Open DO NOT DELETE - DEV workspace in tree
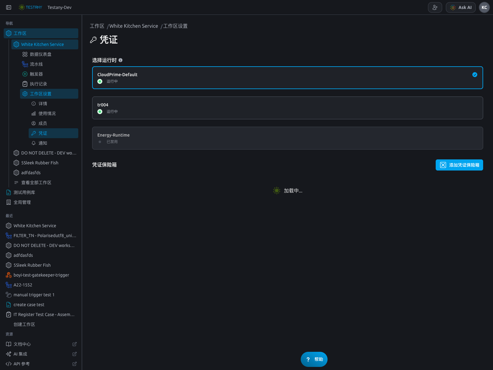493x370 pixels. pyautogui.click(x=45, y=153)
